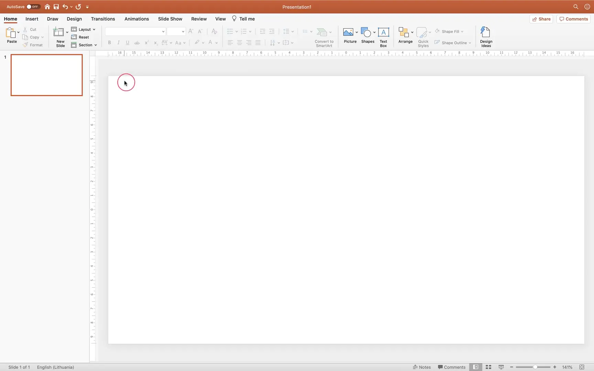The image size is (594, 371).
Task: Open the View tab
Action: pos(220,19)
